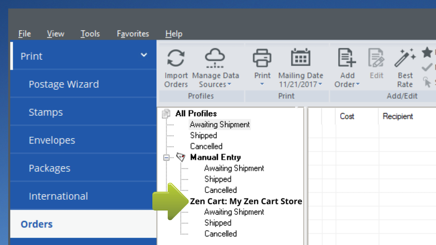Select Shipped under Zen Cart store

(x=218, y=223)
